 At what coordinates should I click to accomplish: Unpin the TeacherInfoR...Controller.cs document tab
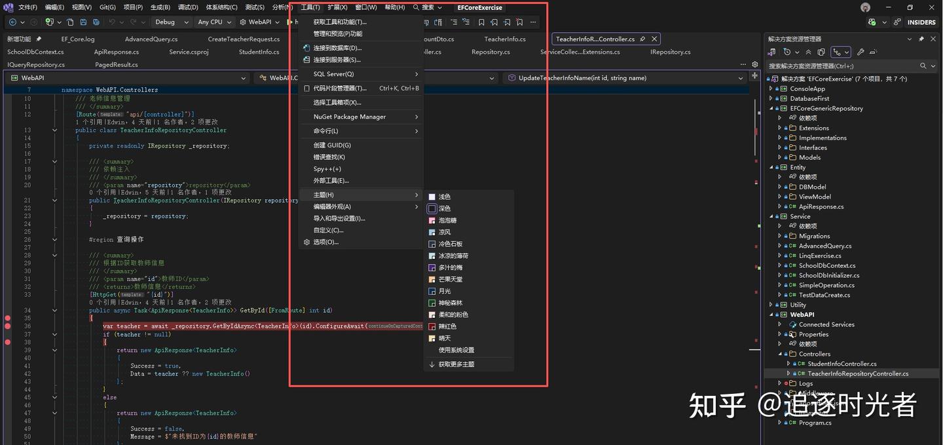pyautogui.click(x=643, y=39)
